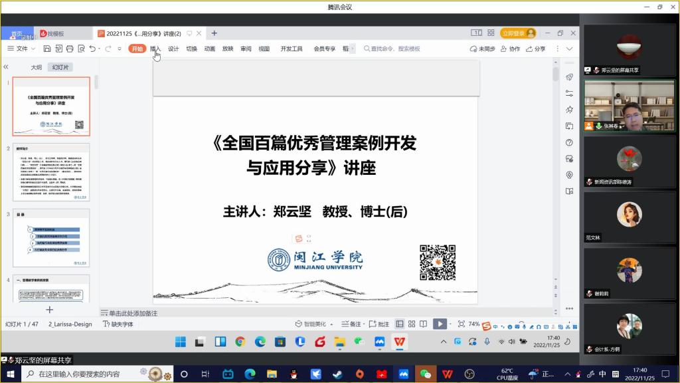Click the 立即登录 login button
Image resolution: width=680 pixels, height=383 pixels.
pyautogui.click(x=513, y=33)
